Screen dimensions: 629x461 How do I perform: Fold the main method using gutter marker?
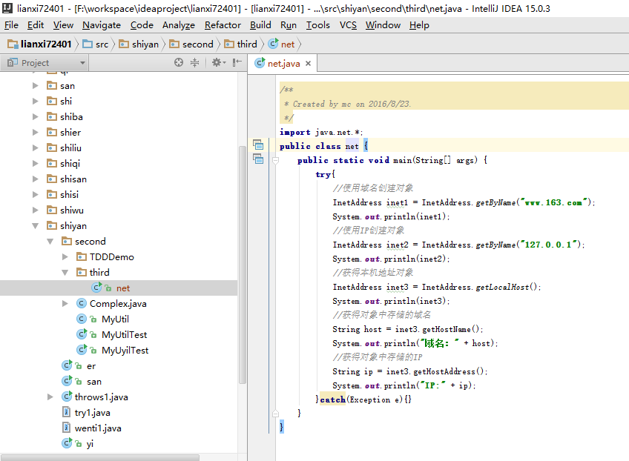click(276, 160)
